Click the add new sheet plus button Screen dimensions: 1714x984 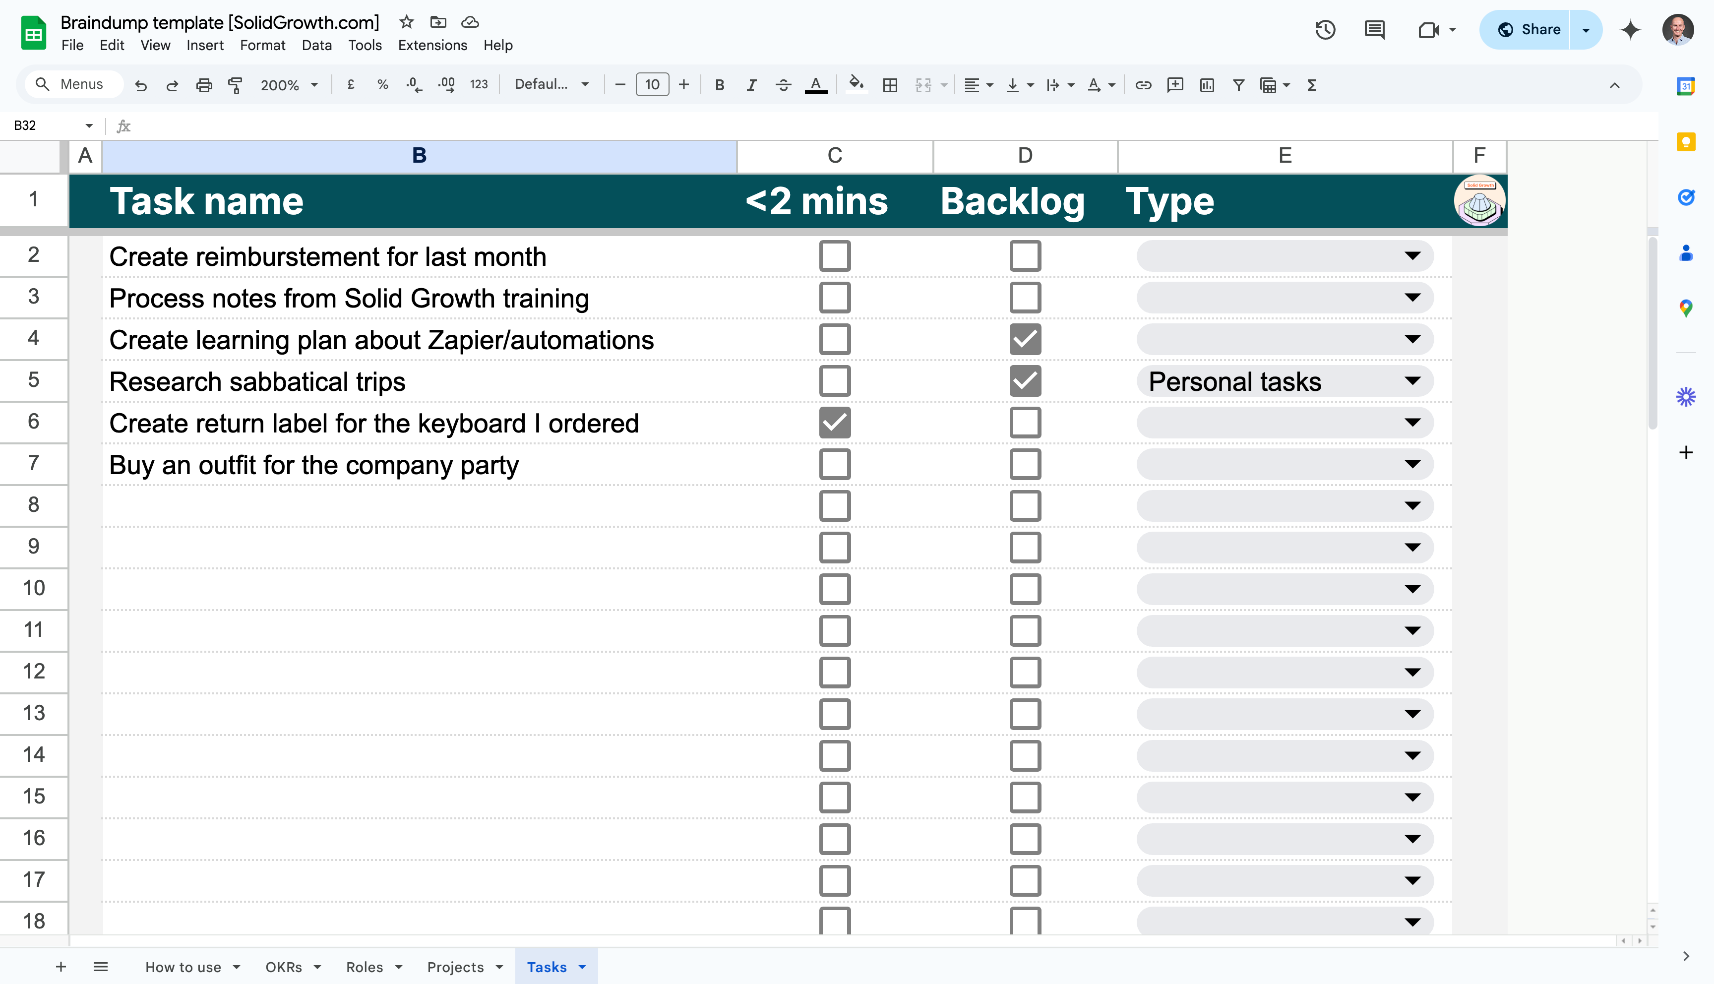(x=61, y=967)
